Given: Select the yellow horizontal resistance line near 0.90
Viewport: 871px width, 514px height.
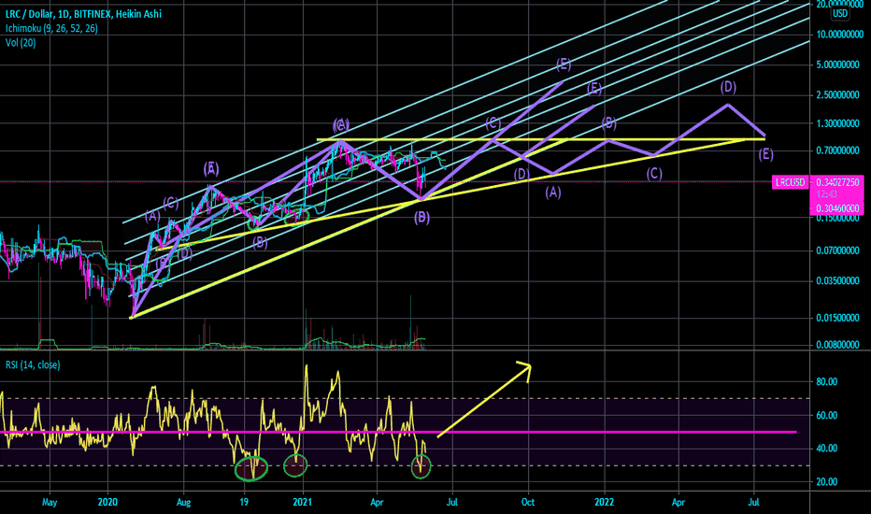Looking at the screenshot, I should coord(540,139).
